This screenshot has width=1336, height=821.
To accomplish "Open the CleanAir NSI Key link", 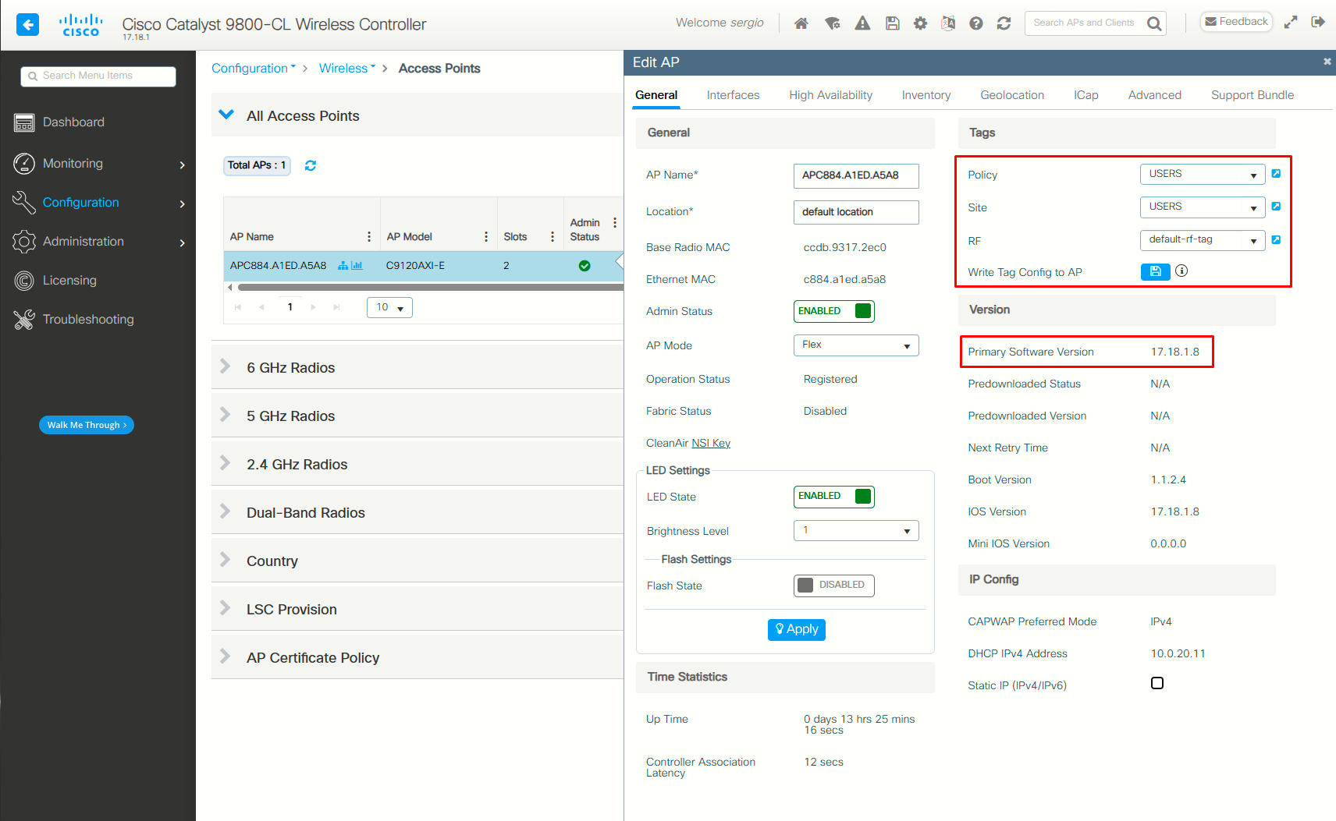I will [711, 443].
